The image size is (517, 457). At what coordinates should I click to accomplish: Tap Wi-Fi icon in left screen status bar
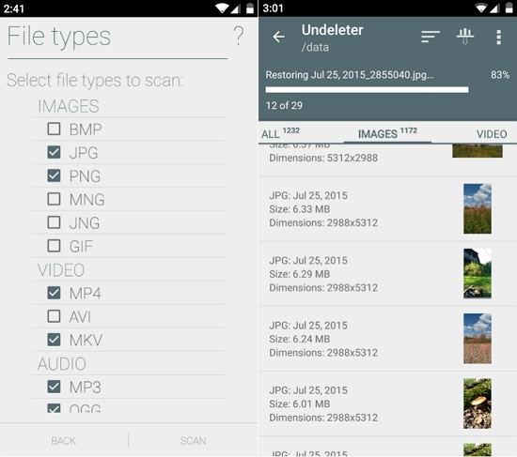click(x=222, y=8)
